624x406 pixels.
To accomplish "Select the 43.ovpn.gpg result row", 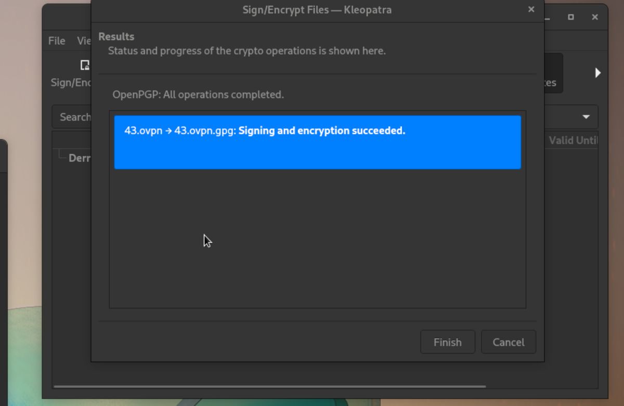I will pos(318,142).
